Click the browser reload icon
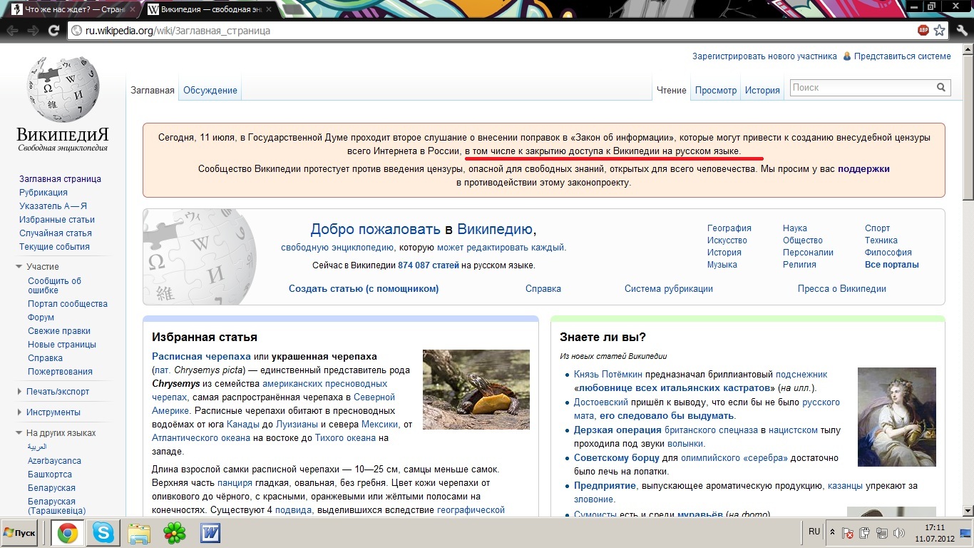The height and width of the screenshot is (548, 974). point(53,31)
